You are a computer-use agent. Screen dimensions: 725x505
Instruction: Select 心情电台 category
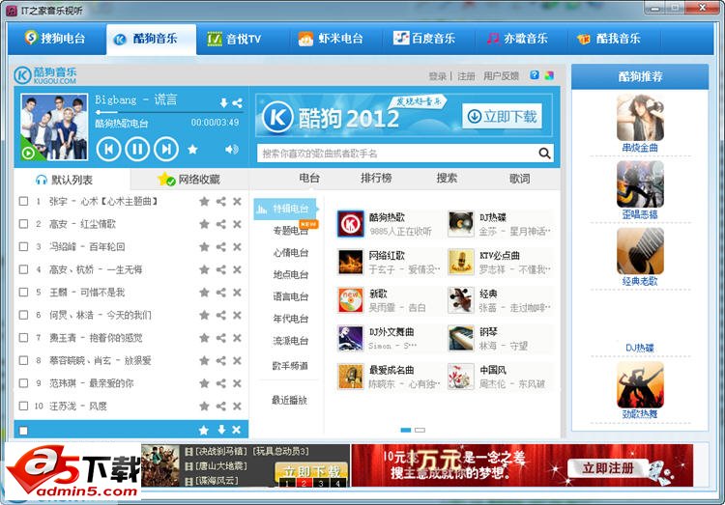coord(290,253)
